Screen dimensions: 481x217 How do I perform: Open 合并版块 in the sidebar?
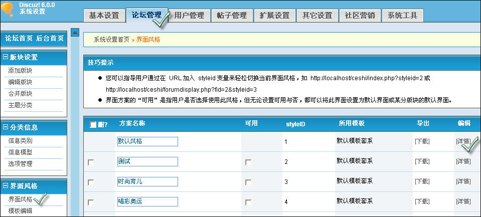[20, 94]
